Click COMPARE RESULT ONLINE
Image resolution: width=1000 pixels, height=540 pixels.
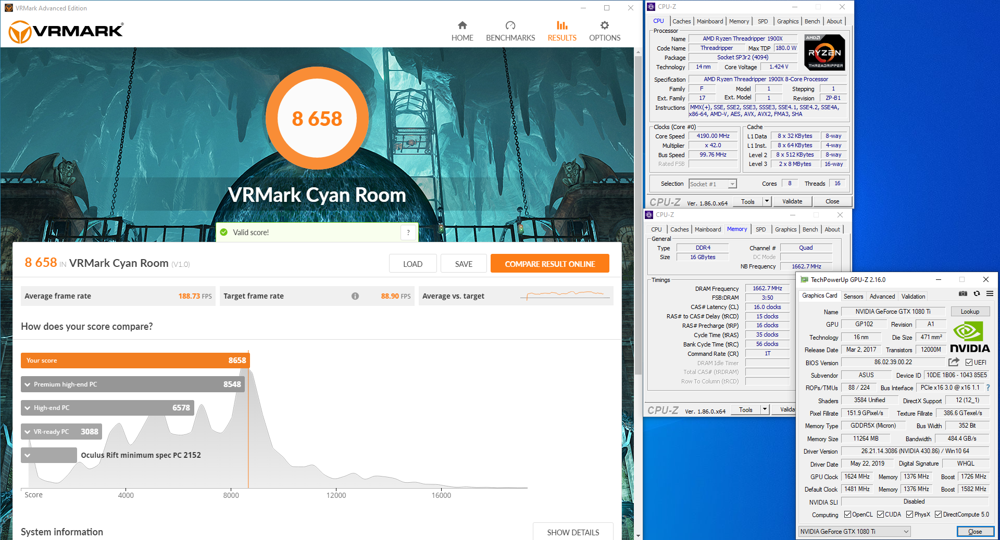[x=549, y=264]
